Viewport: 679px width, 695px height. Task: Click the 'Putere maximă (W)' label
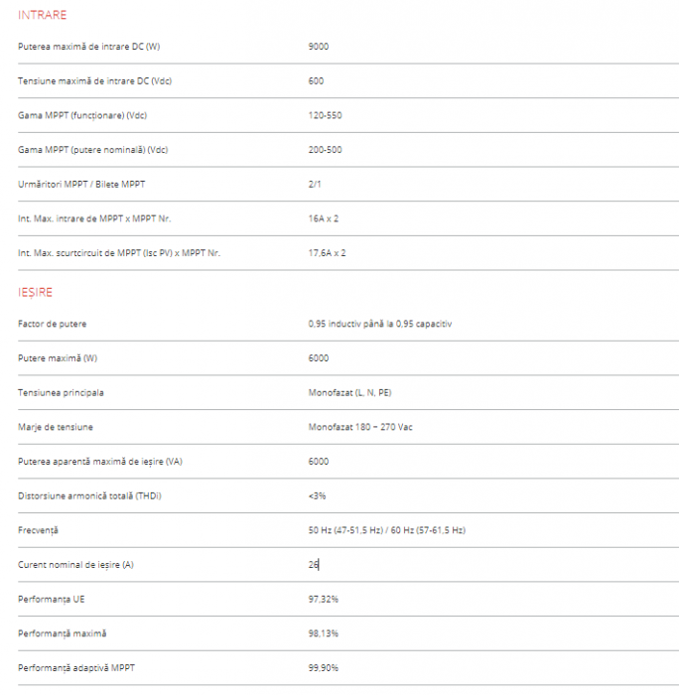58,357
